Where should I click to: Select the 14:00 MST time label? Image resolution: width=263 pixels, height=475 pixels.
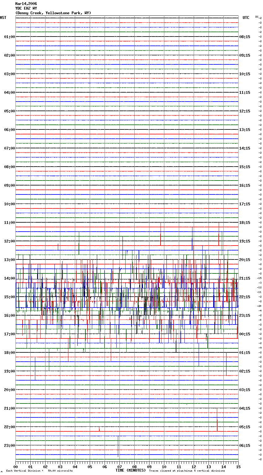[10, 278]
